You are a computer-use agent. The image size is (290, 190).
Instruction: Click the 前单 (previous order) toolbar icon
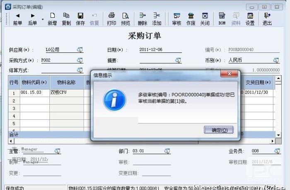(17, 19)
